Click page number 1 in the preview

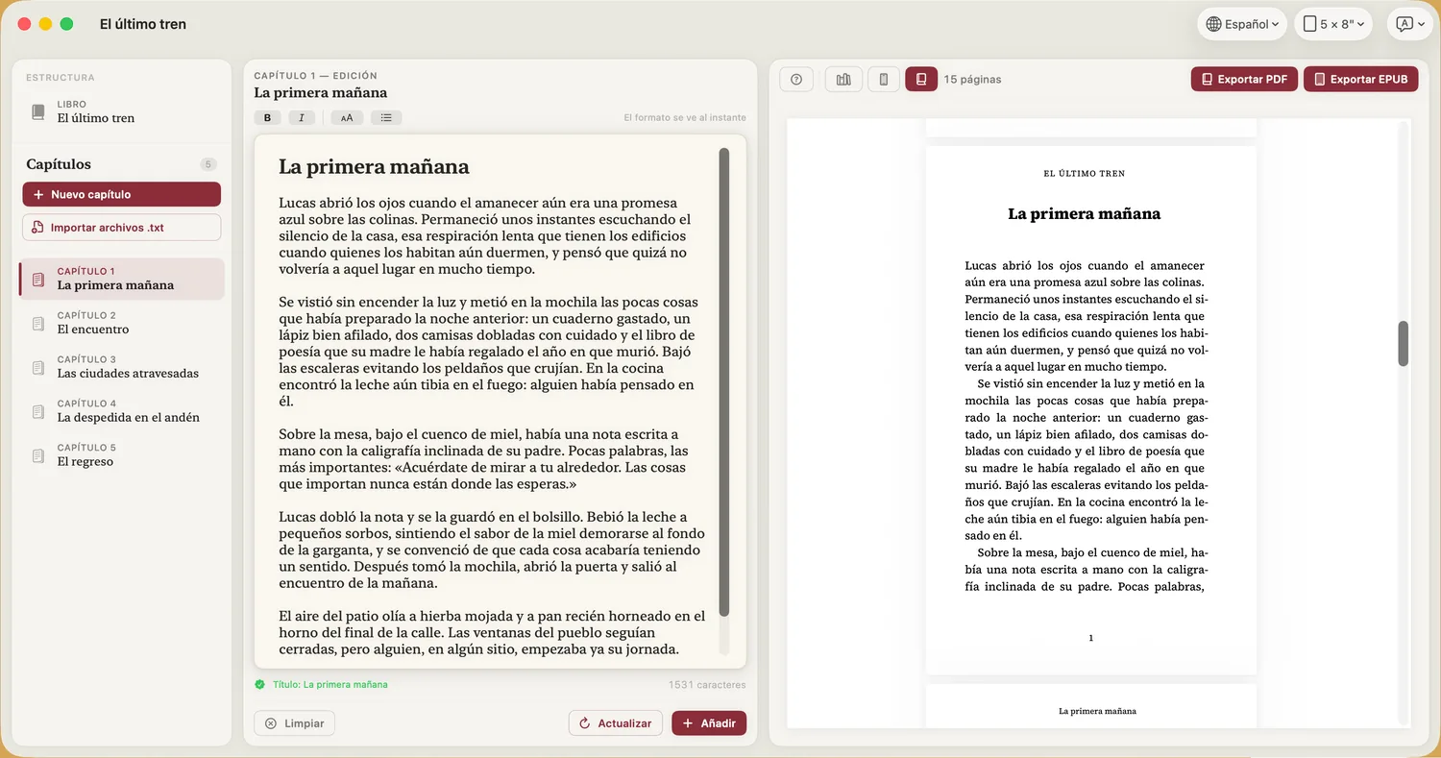point(1090,638)
